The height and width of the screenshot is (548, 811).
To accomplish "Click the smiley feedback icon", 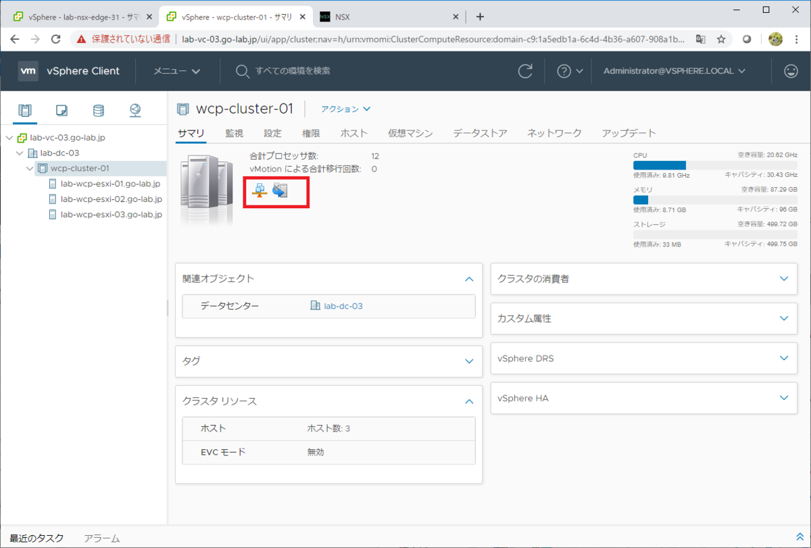I will (x=791, y=71).
